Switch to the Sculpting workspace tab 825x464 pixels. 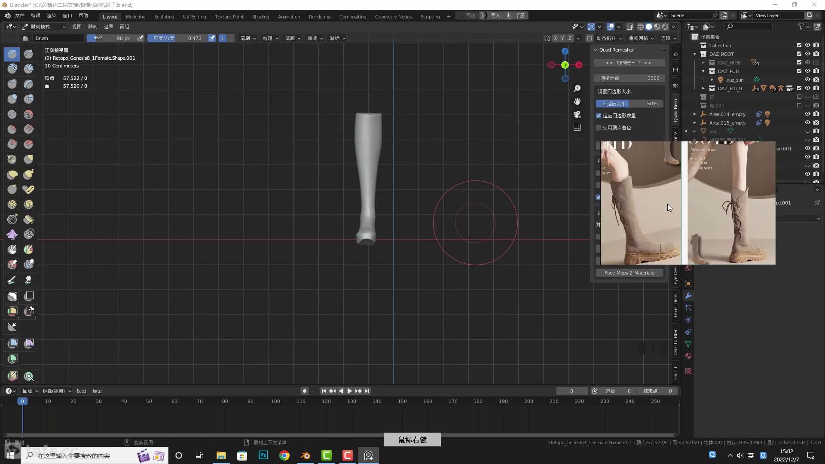(x=164, y=17)
